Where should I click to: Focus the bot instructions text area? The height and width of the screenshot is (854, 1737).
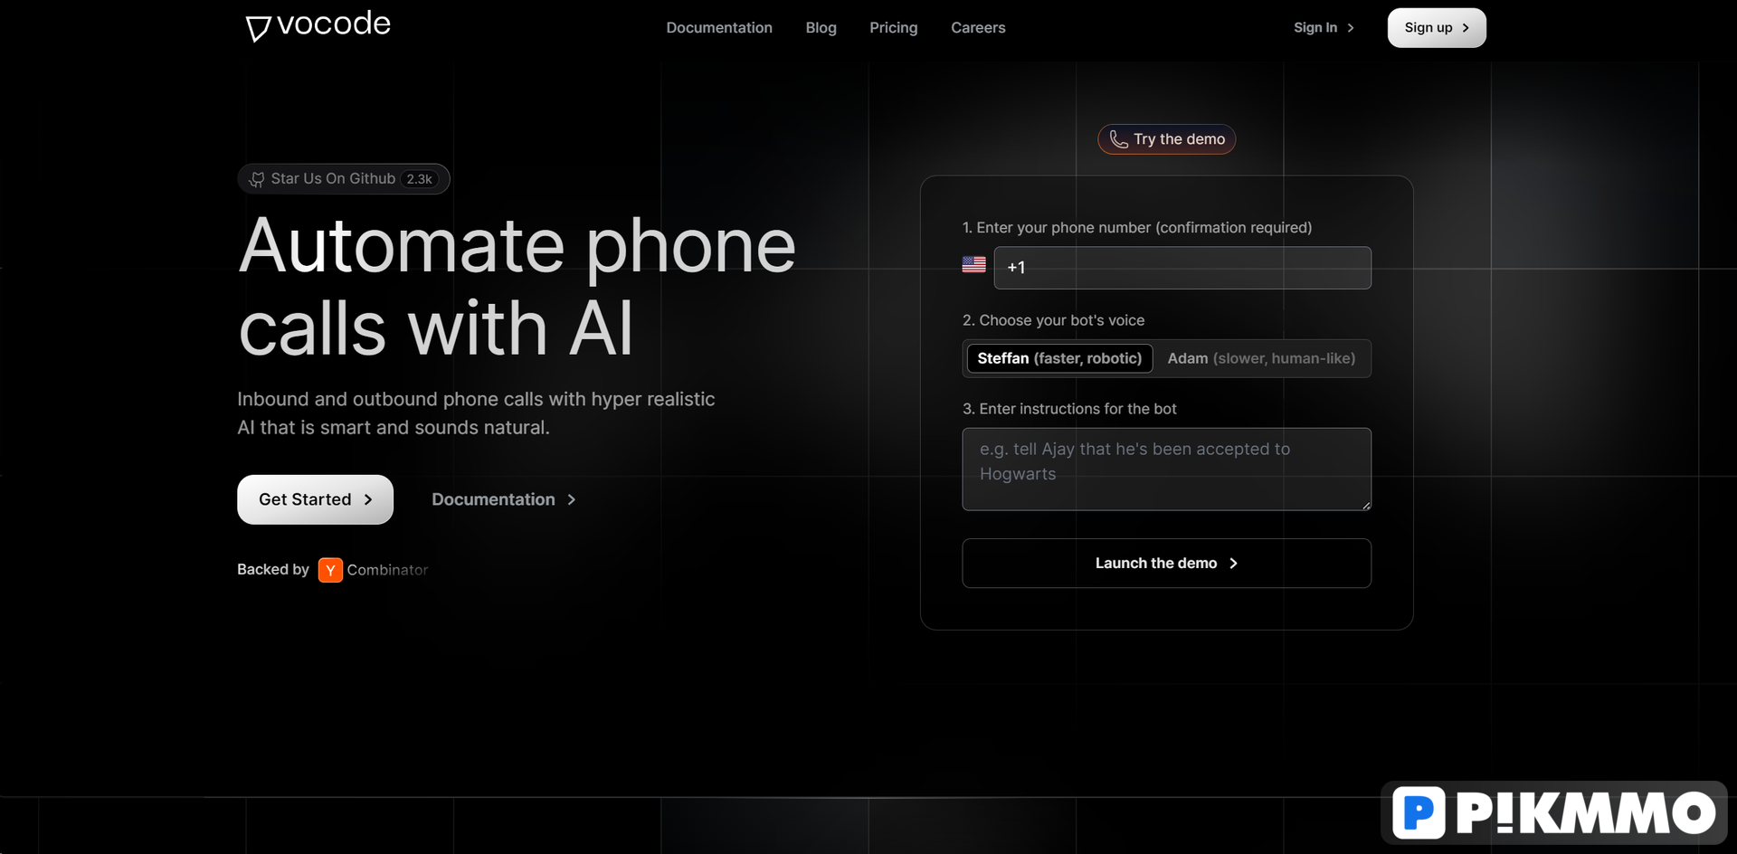point(1166,470)
